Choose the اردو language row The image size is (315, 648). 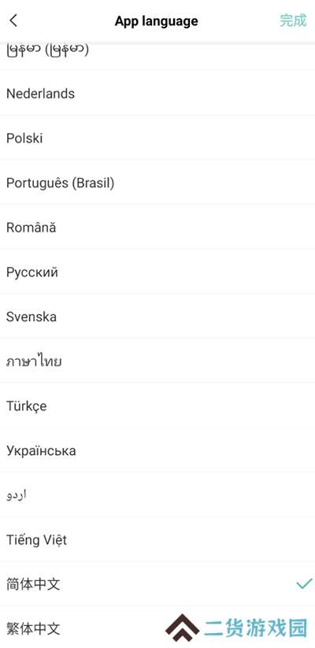[x=157, y=495]
